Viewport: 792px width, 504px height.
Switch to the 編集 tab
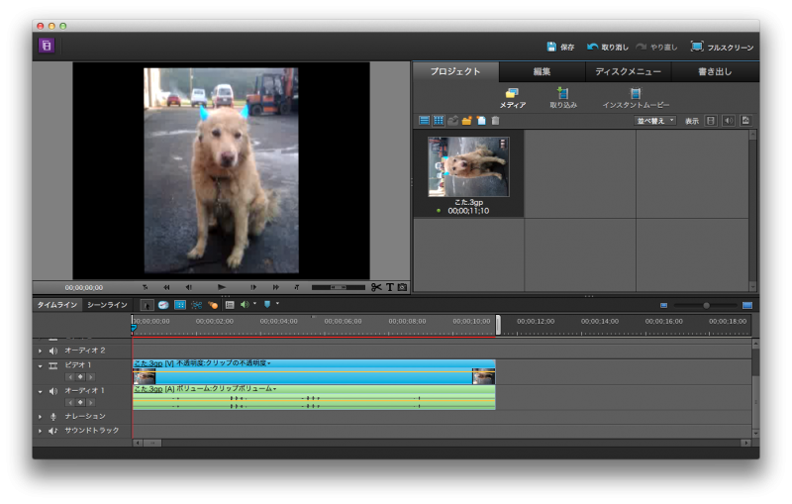542,71
